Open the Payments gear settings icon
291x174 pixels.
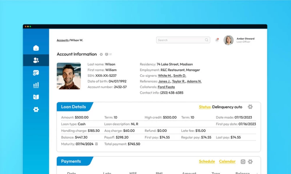pyautogui.click(x=250, y=162)
